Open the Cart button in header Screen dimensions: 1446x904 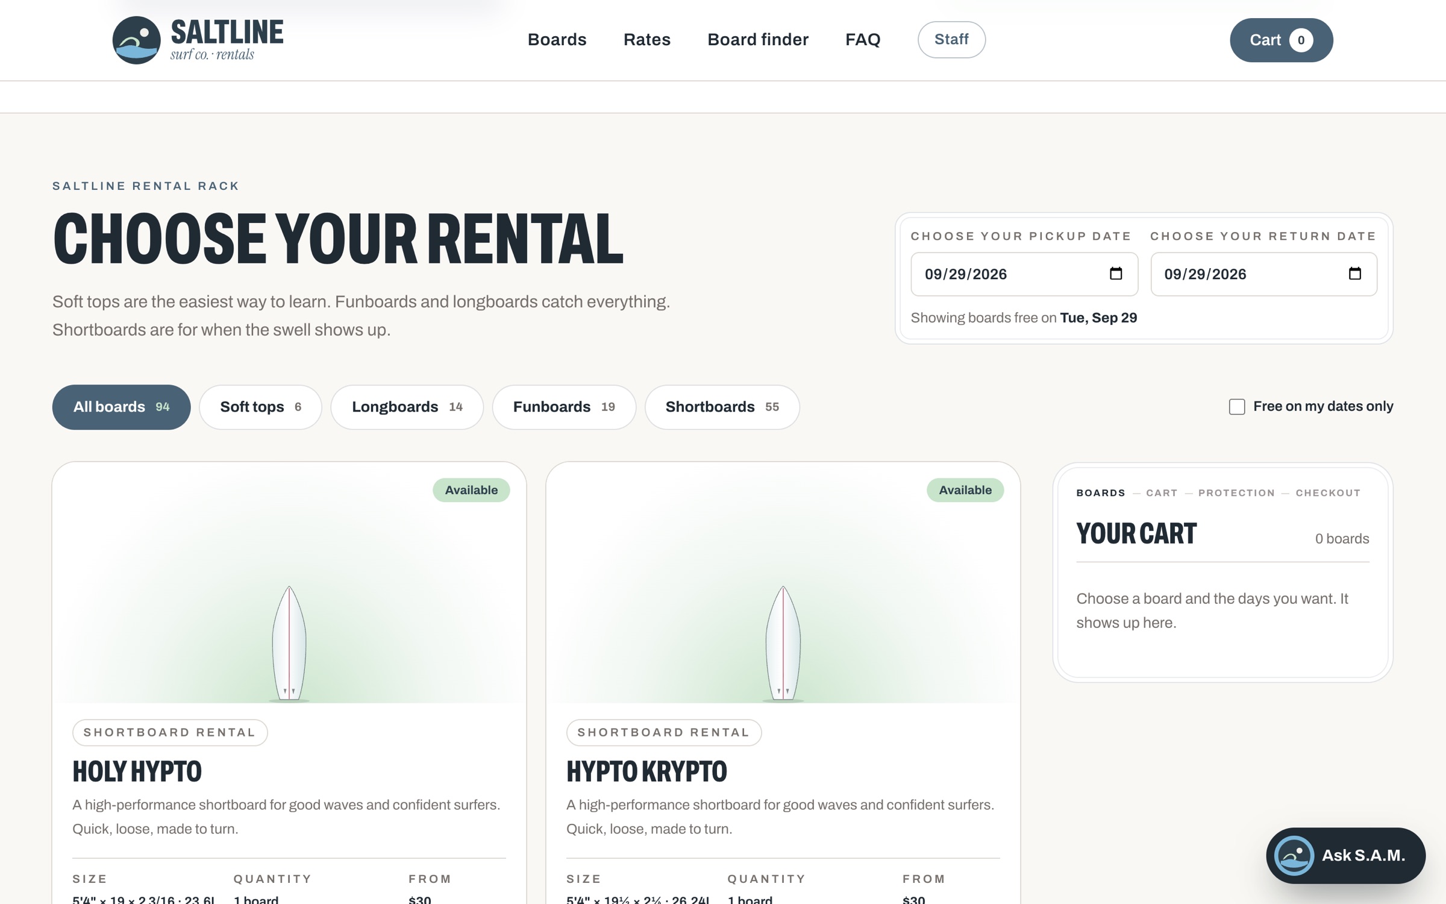tap(1281, 40)
